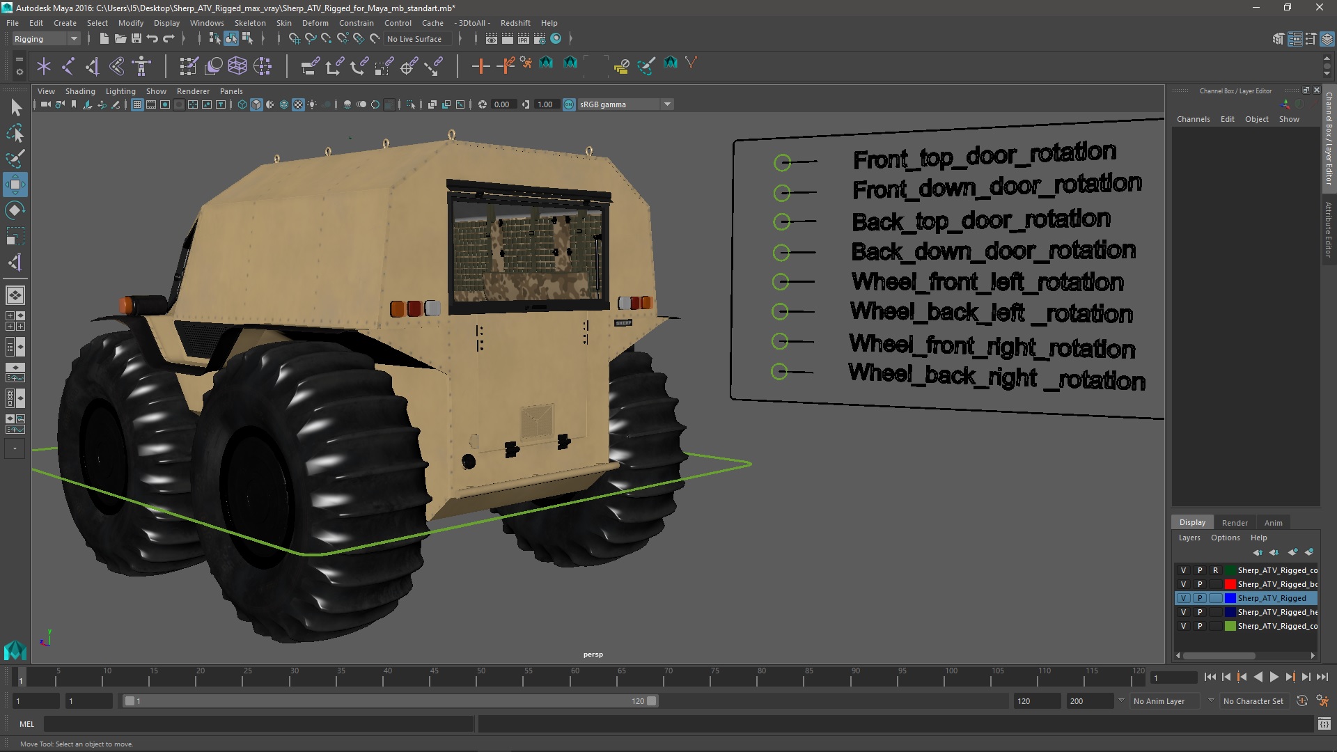Move selected layer up in list
Viewport: 1337px width, 752px height.
point(1258,552)
